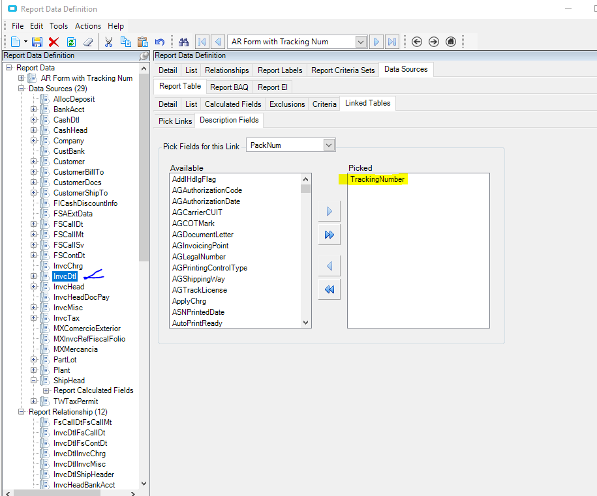Switch to the Report BAQ tab
The height and width of the screenshot is (496, 597).
click(229, 87)
